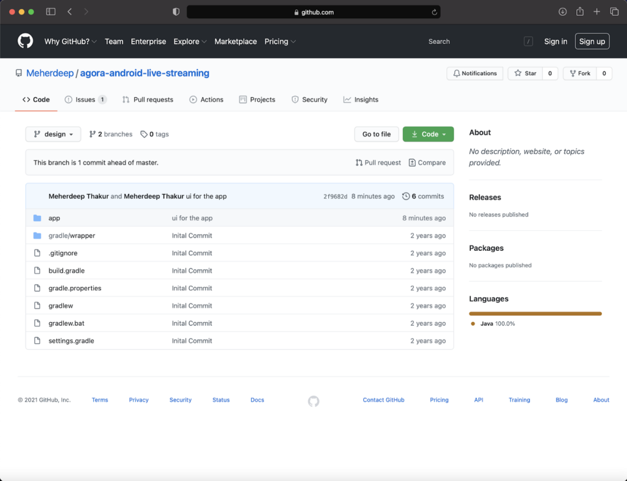The image size is (627, 481).
Task: Click the slash shortcut icon in search
Action: [x=528, y=41]
